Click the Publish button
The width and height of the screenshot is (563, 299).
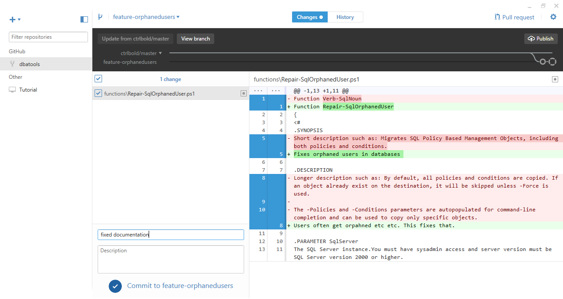541,39
